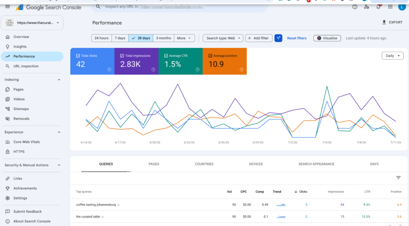
Task: Open the Daily granularity dropdown
Action: pos(393,56)
